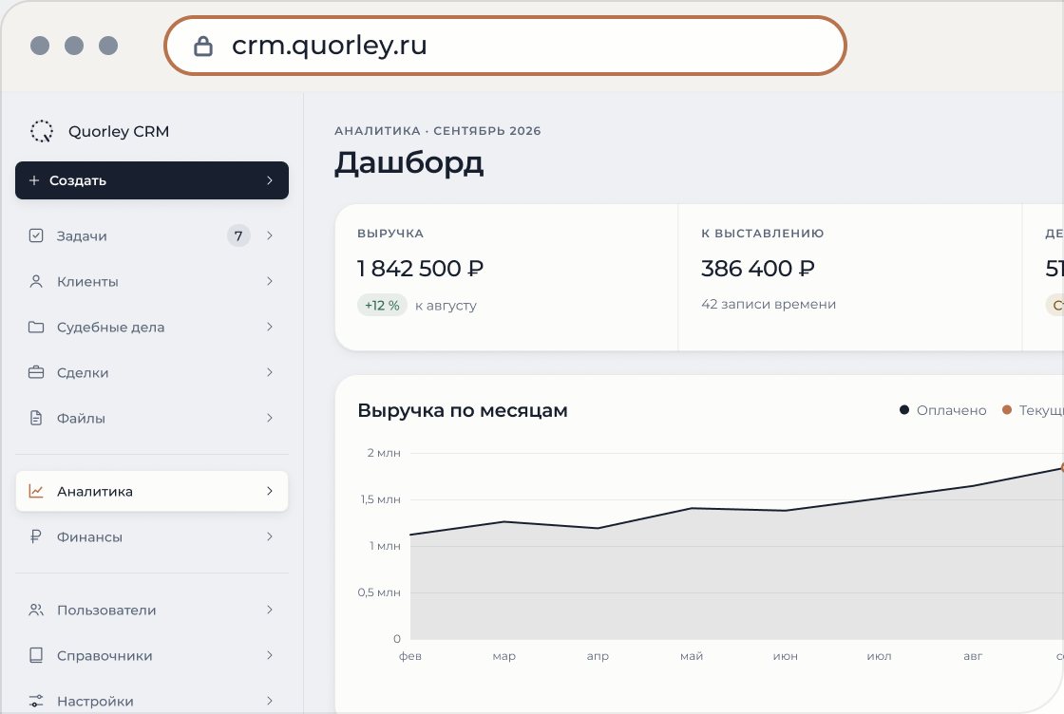The image size is (1064, 714).
Task: Click the Справочники book icon
Action: 36,655
